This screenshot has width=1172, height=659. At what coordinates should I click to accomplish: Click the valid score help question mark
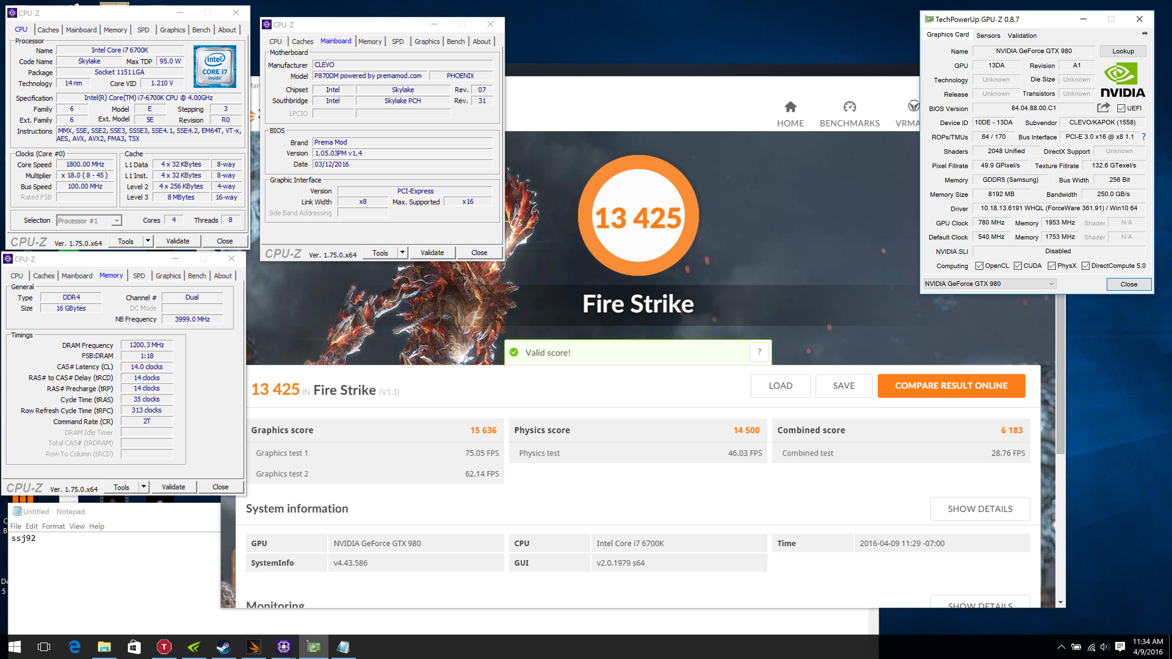coord(759,351)
